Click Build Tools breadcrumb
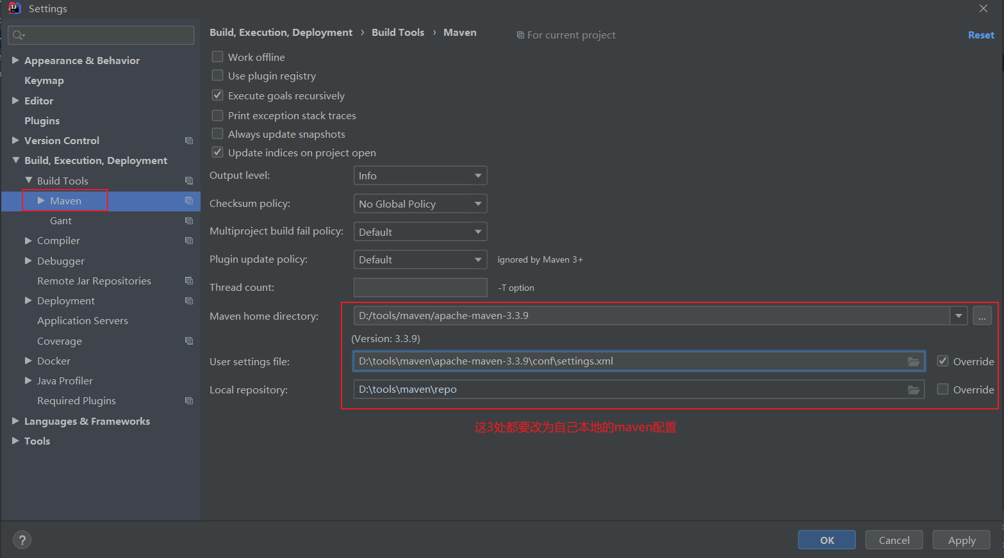The image size is (1004, 558). (x=398, y=33)
